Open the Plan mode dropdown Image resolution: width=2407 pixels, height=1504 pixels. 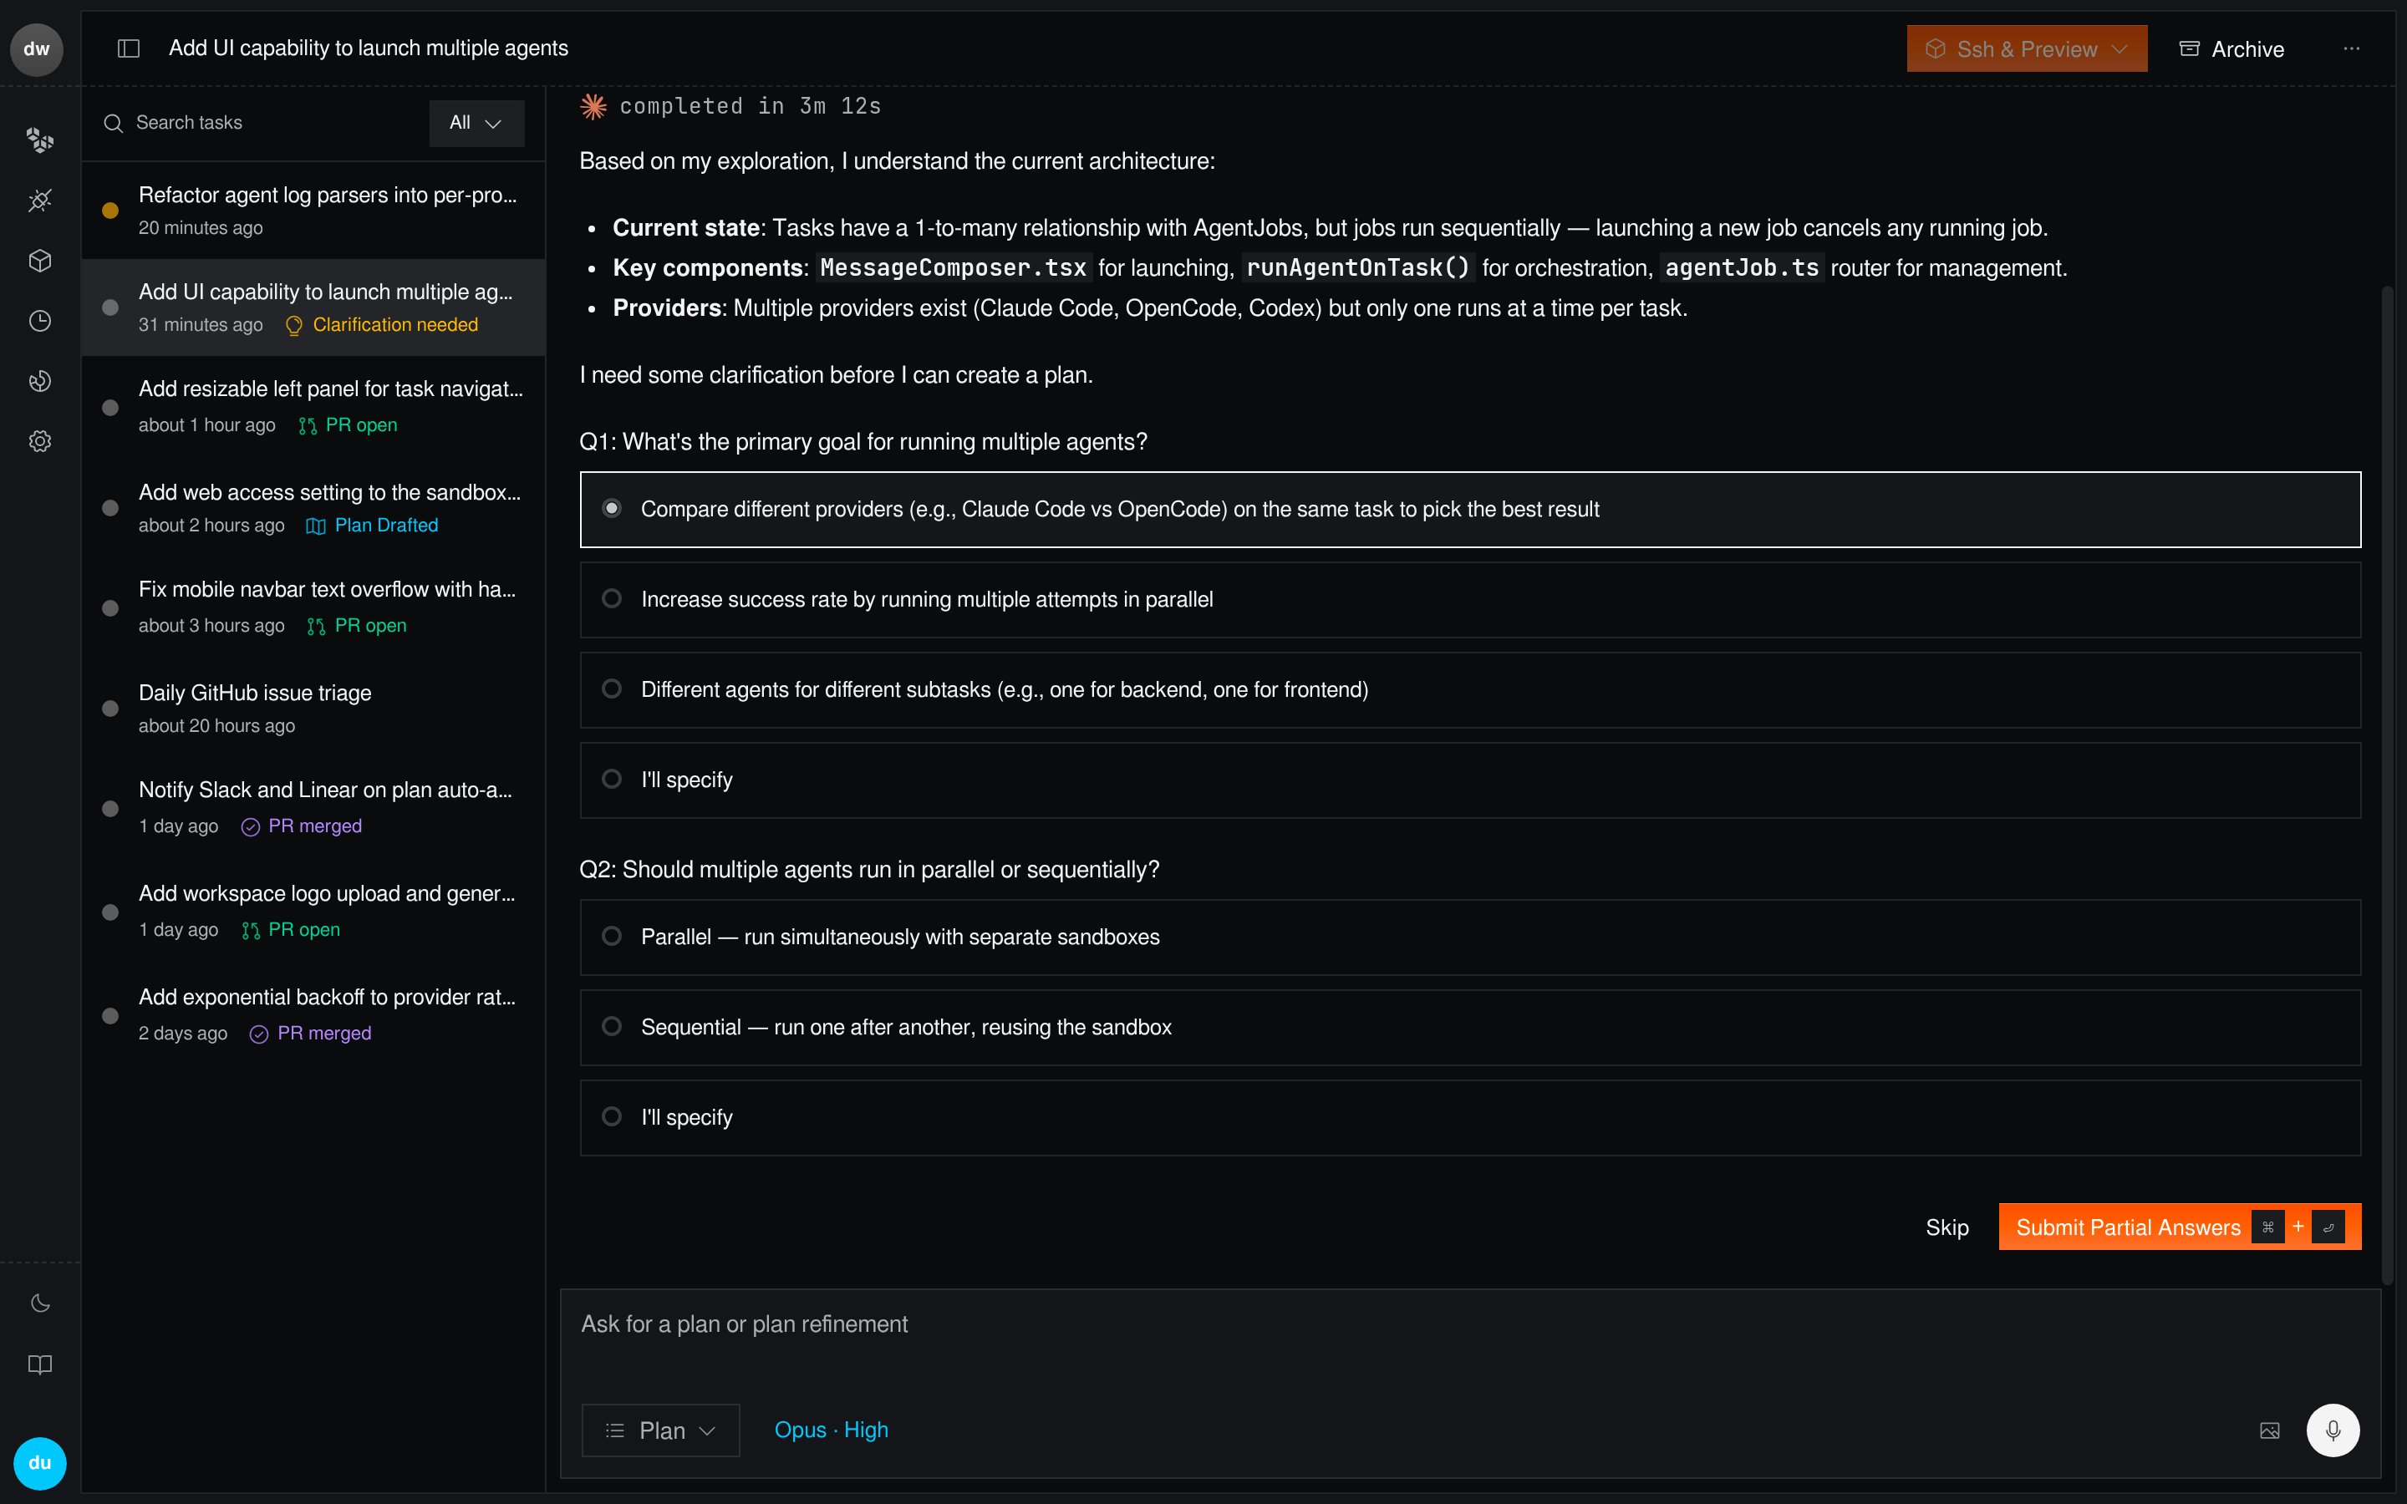660,1430
